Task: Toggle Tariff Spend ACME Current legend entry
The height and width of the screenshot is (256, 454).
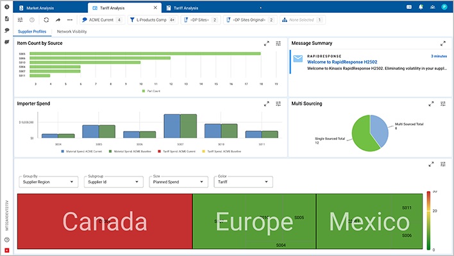Action: [x=176, y=151]
